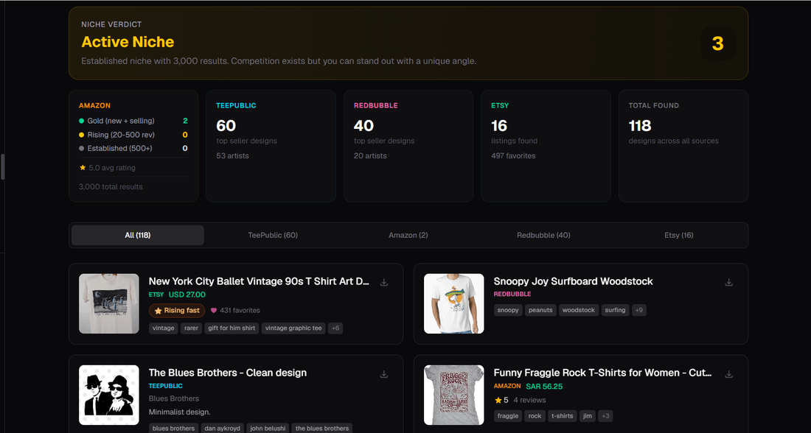This screenshot has height=433, width=811.
Task: Click the rarer tag
Action: pyautogui.click(x=192, y=328)
